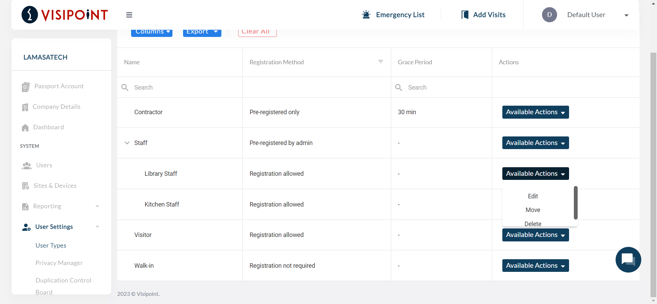Click the Sites & Devices building icon

26,186
